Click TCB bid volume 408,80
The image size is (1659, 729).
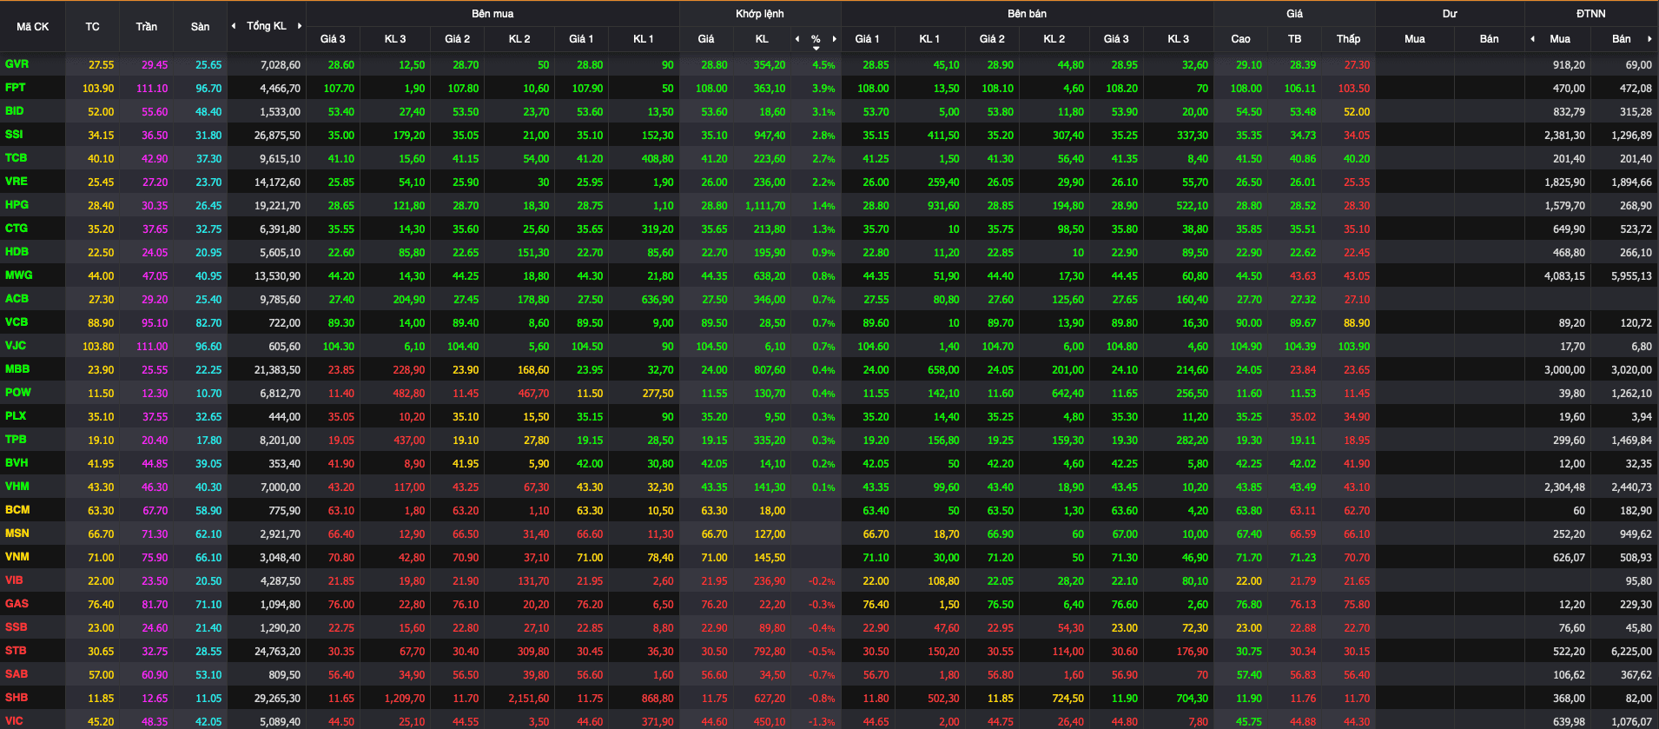(657, 159)
